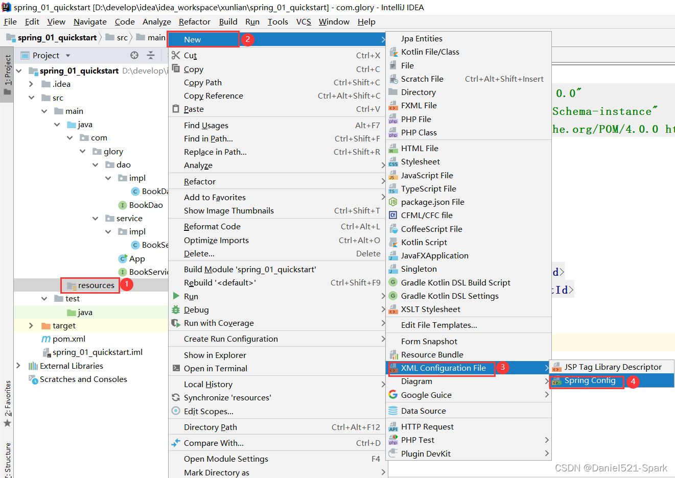The image size is (675, 478).
Task: Click the Google Guice icon
Action: [x=393, y=395]
